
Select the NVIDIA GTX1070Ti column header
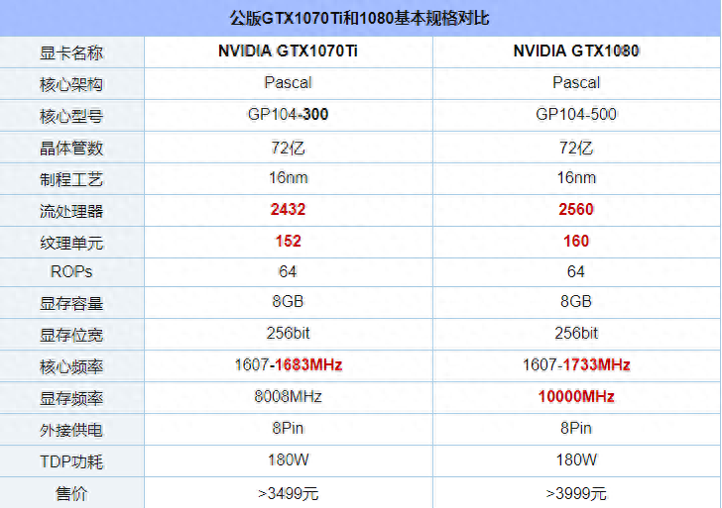[288, 51]
